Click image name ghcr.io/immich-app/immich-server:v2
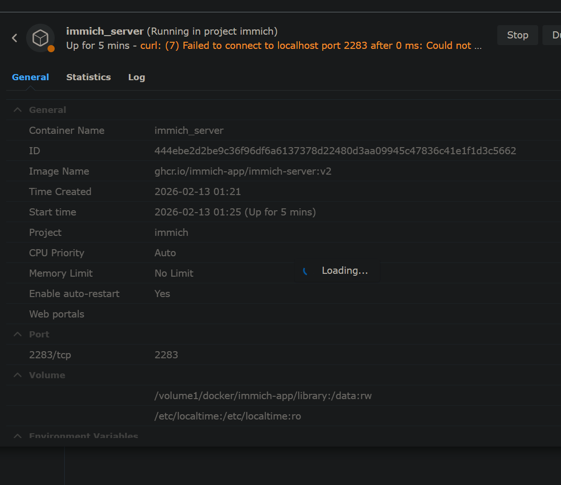The width and height of the screenshot is (561, 485). (x=243, y=171)
